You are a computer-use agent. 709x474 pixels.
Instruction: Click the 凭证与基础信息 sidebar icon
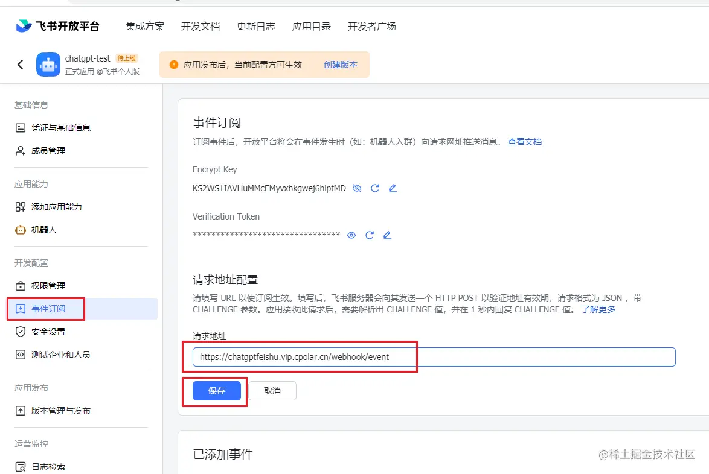21,128
